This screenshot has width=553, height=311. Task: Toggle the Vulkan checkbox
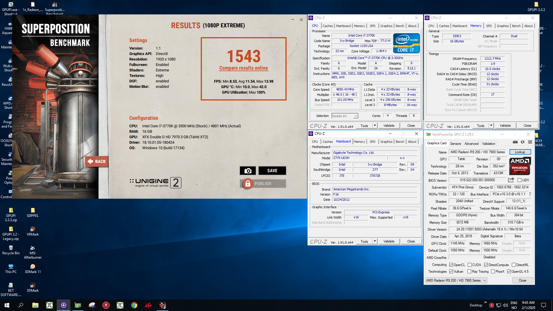click(451, 272)
